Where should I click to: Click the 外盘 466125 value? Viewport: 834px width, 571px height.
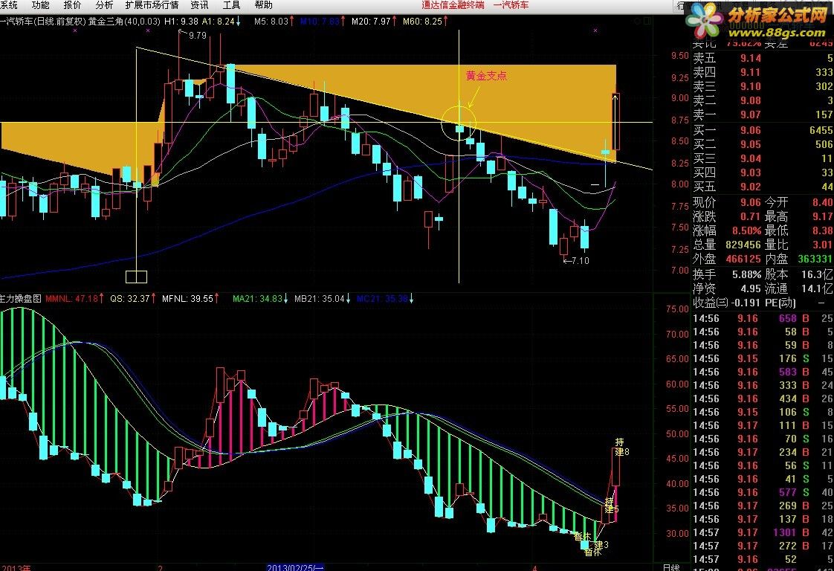click(x=743, y=259)
